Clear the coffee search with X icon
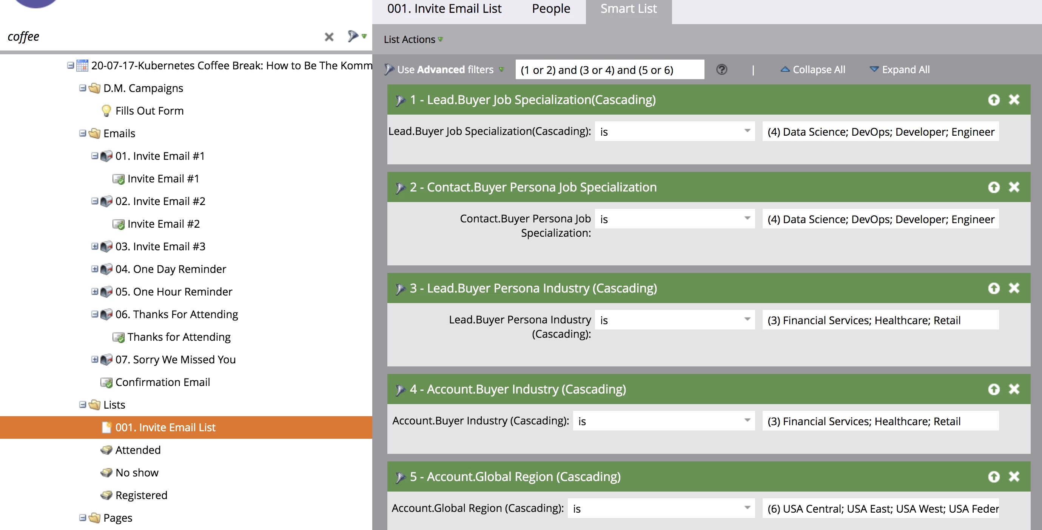Screen dimensions: 1042x530 [x=329, y=37]
